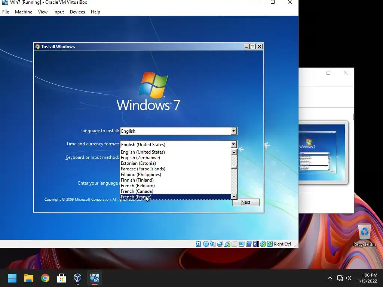The height and width of the screenshot is (287, 383).
Task: Choose Estonian (Estonia) option
Action: (175, 163)
